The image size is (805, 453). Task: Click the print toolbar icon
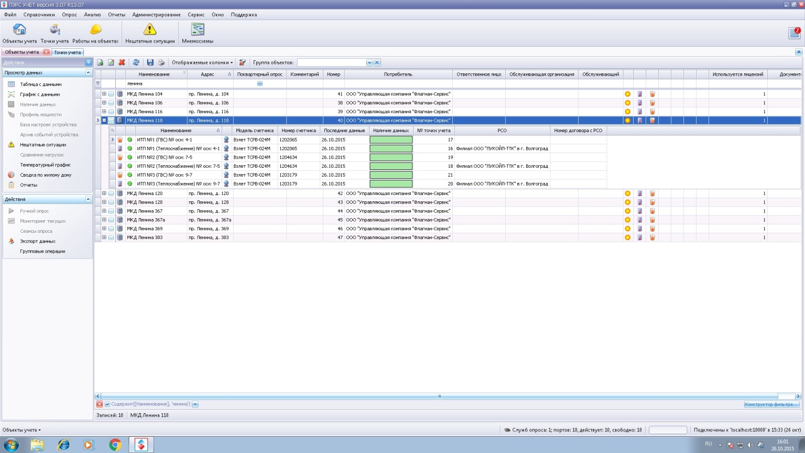click(x=161, y=62)
